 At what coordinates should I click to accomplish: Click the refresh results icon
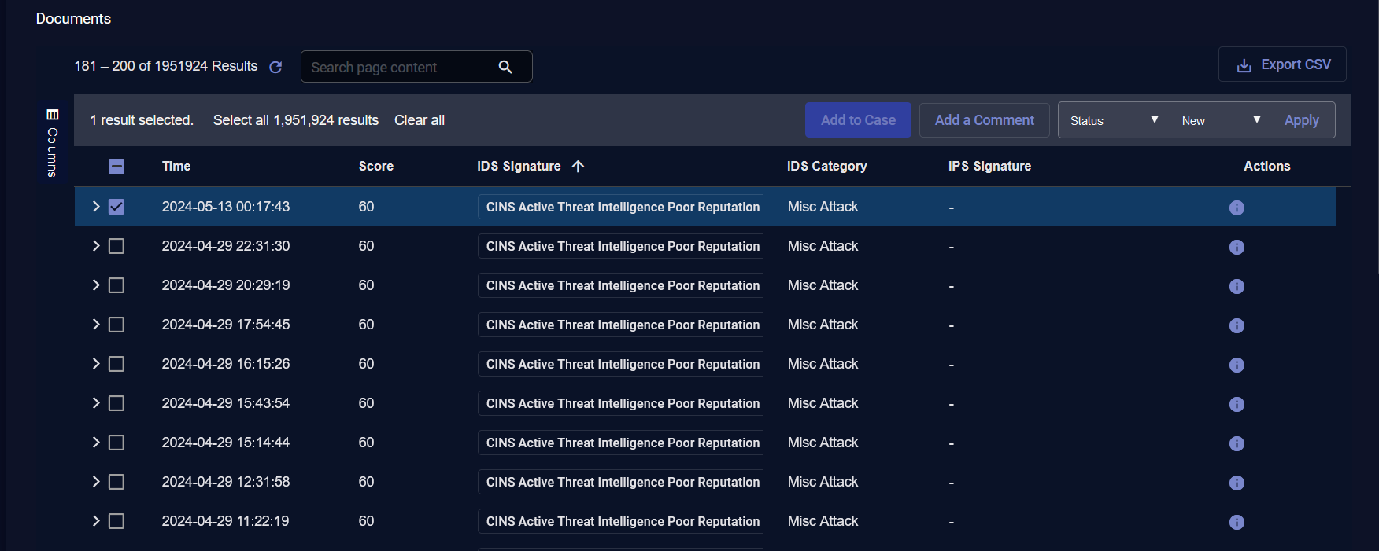[x=275, y=68]
